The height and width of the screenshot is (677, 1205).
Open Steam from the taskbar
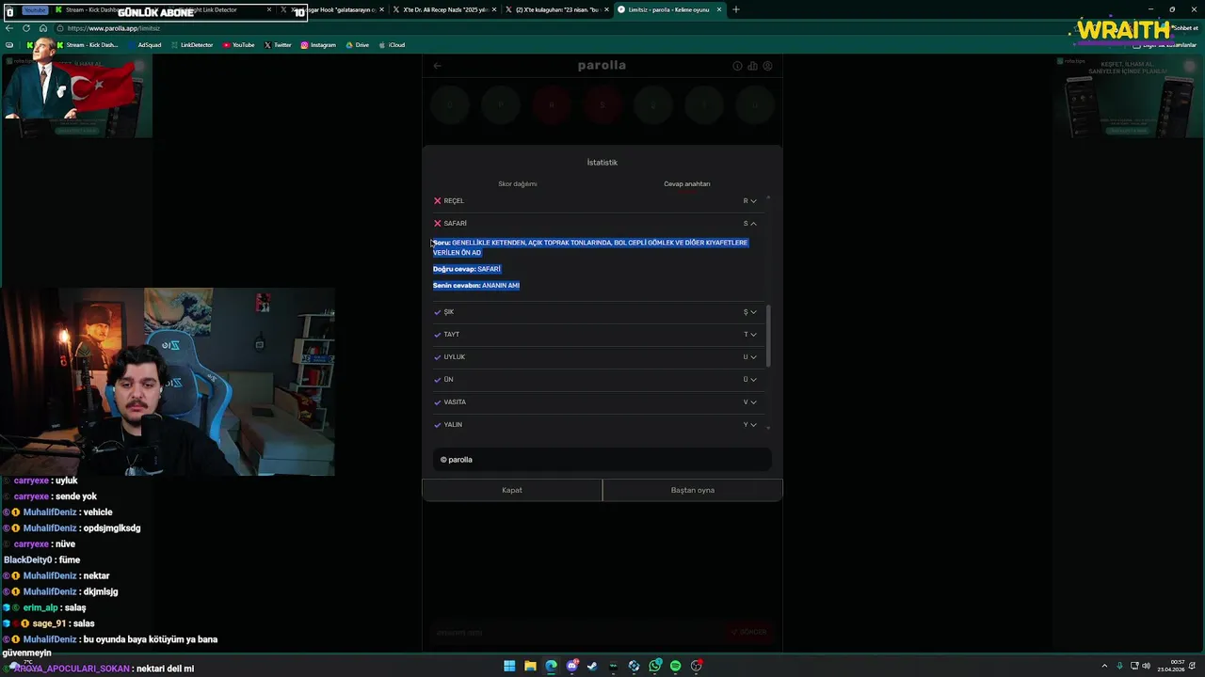[x=592, y=666]
